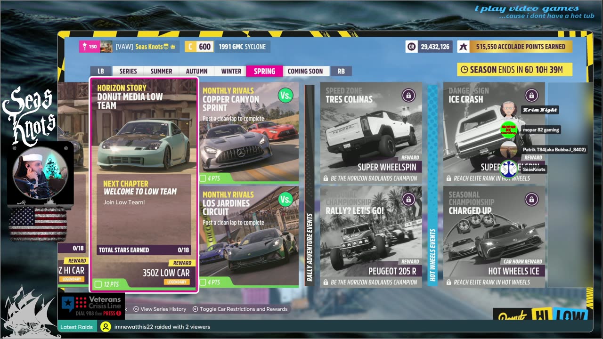The width and height of the screenshot is (603, 339).
Task: Click lock icon beside Peugeot Badlands requirement
Action: [326, 282]
